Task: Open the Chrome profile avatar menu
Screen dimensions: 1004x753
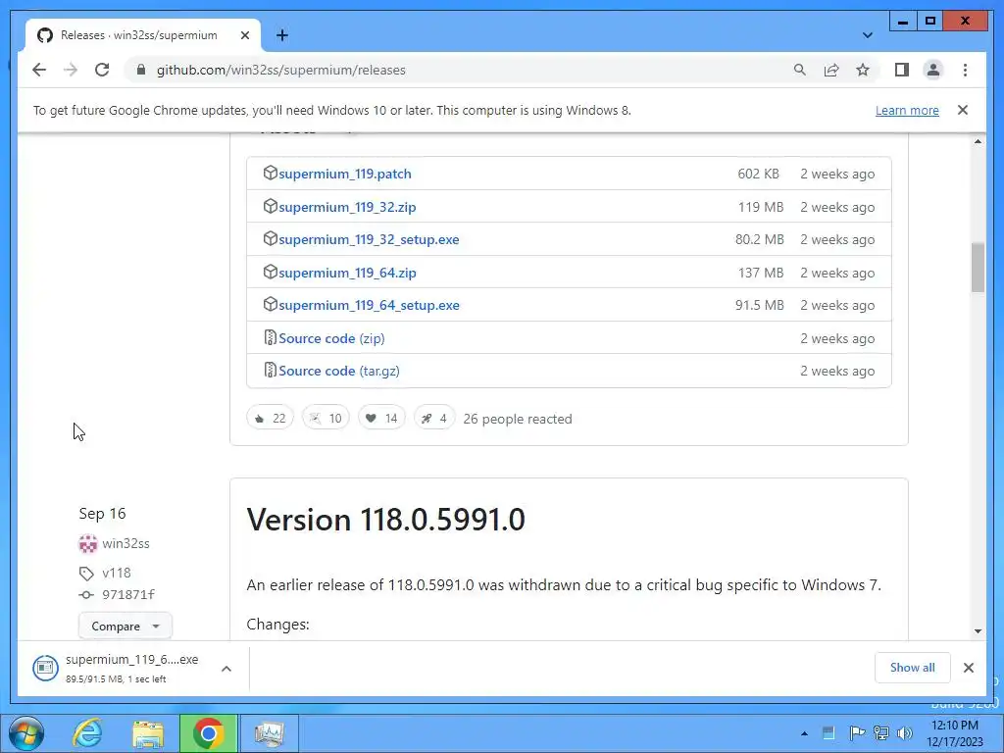Action: click(x=933, y=70)
